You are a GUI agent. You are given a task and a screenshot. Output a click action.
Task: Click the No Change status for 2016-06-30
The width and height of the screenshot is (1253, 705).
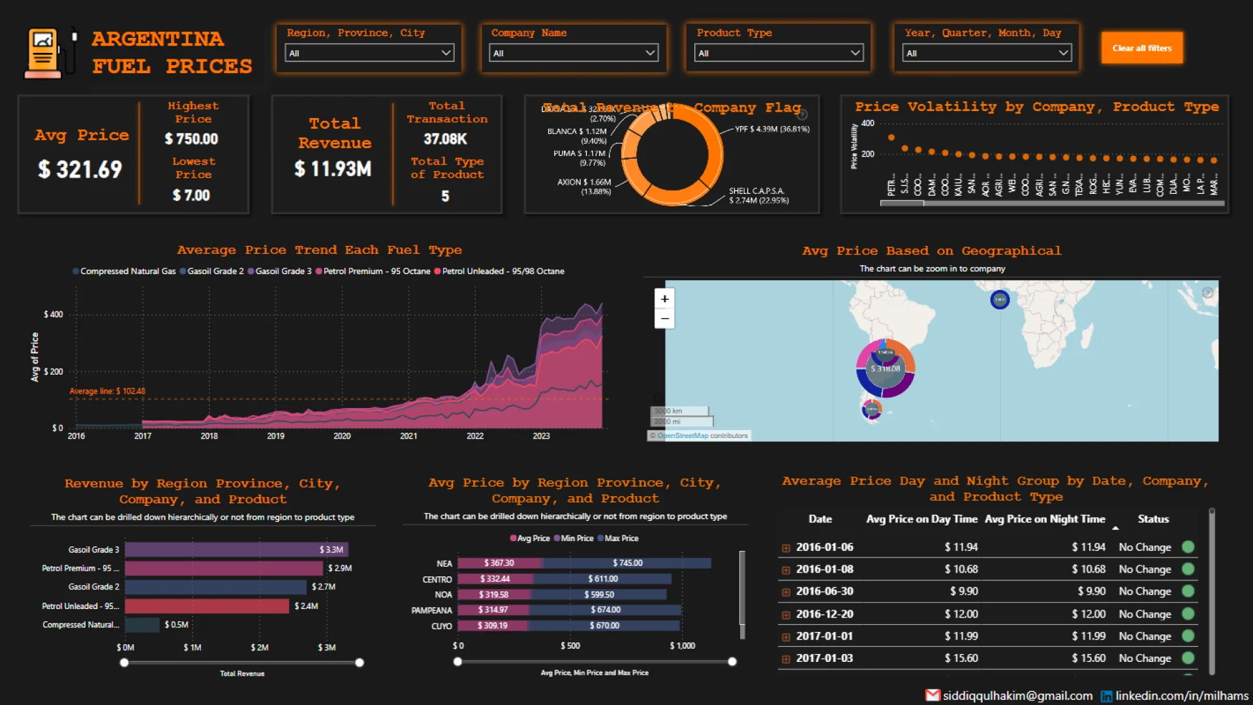[x=1145, y=591]
